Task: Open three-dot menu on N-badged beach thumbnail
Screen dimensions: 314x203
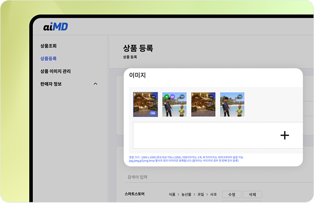Action: click(x=182, y=97)
